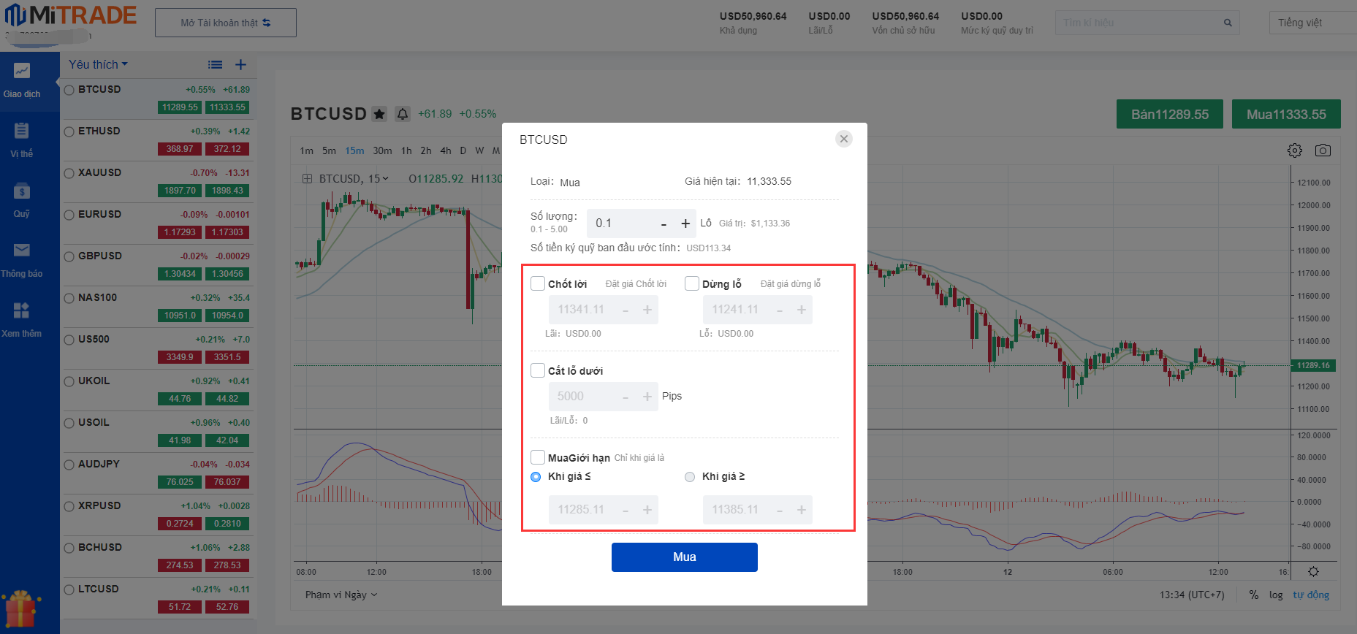This screenshot has width=1357, height=634.
Task: Open the Quỹ funds sidebar icon
Action: [22, 199]
